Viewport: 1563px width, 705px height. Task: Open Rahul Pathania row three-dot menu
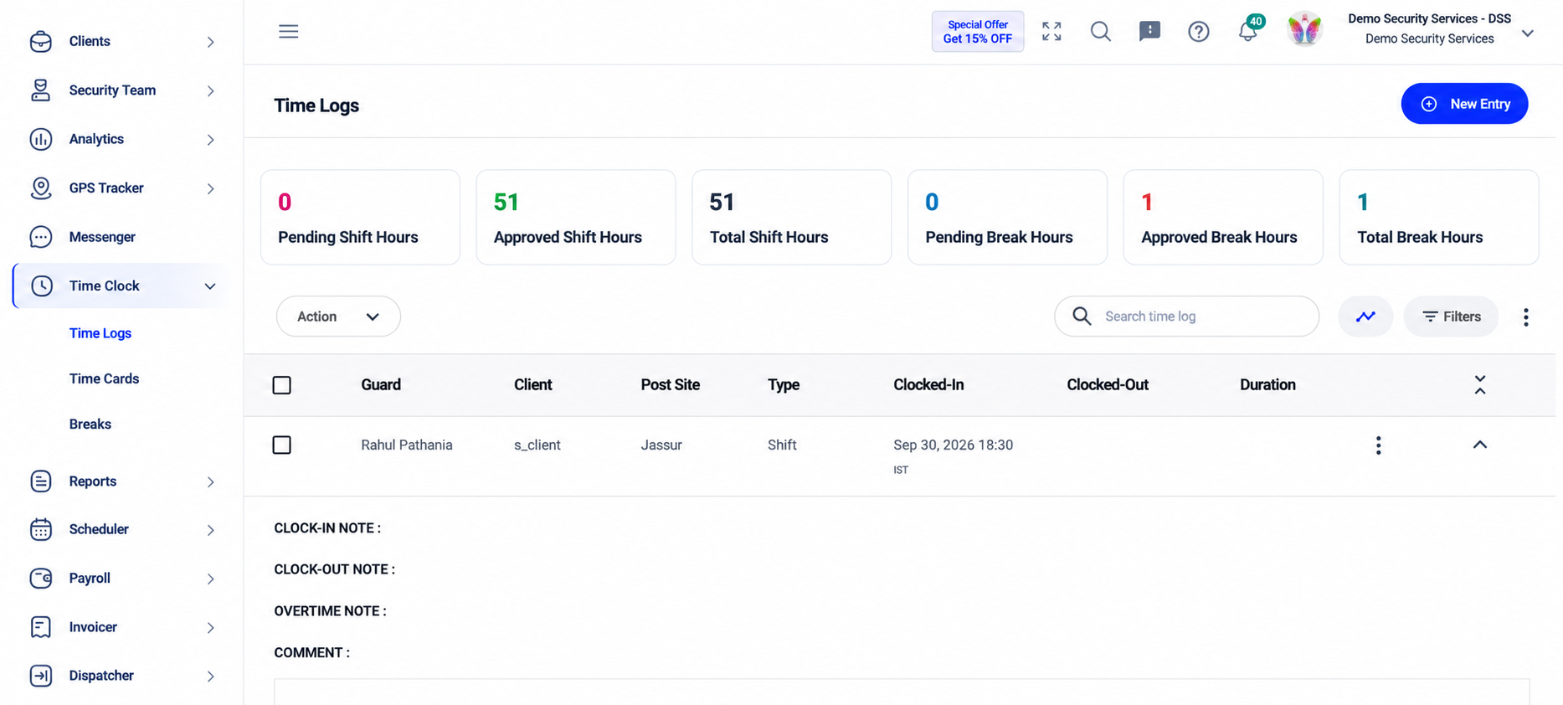(x=1378, y=445)
